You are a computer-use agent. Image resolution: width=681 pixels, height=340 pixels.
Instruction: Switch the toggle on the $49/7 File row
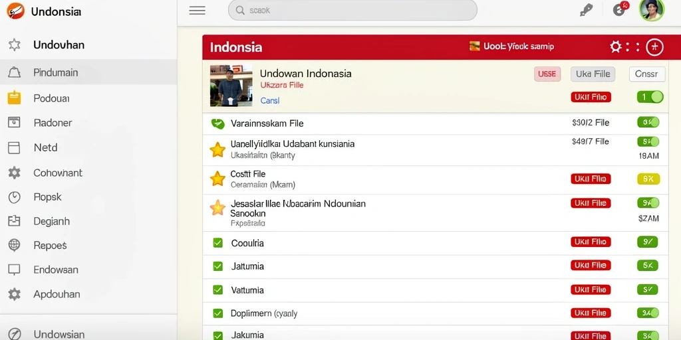648,141
